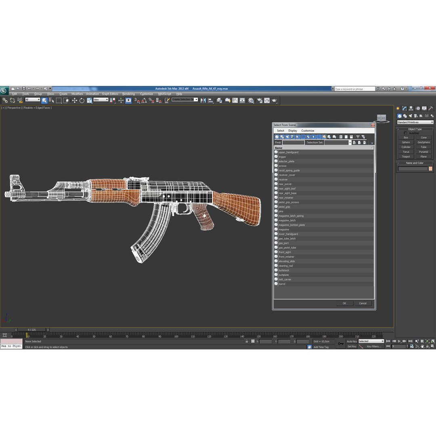Open the reference coordinate View dropdown
436x436 pixels.
(101, 100)
